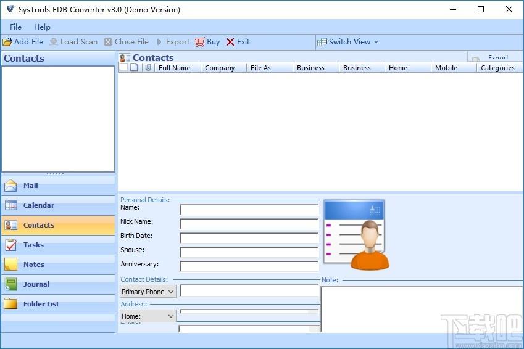Click the Spouse input field
524x349 pixels.
point(249,252)
